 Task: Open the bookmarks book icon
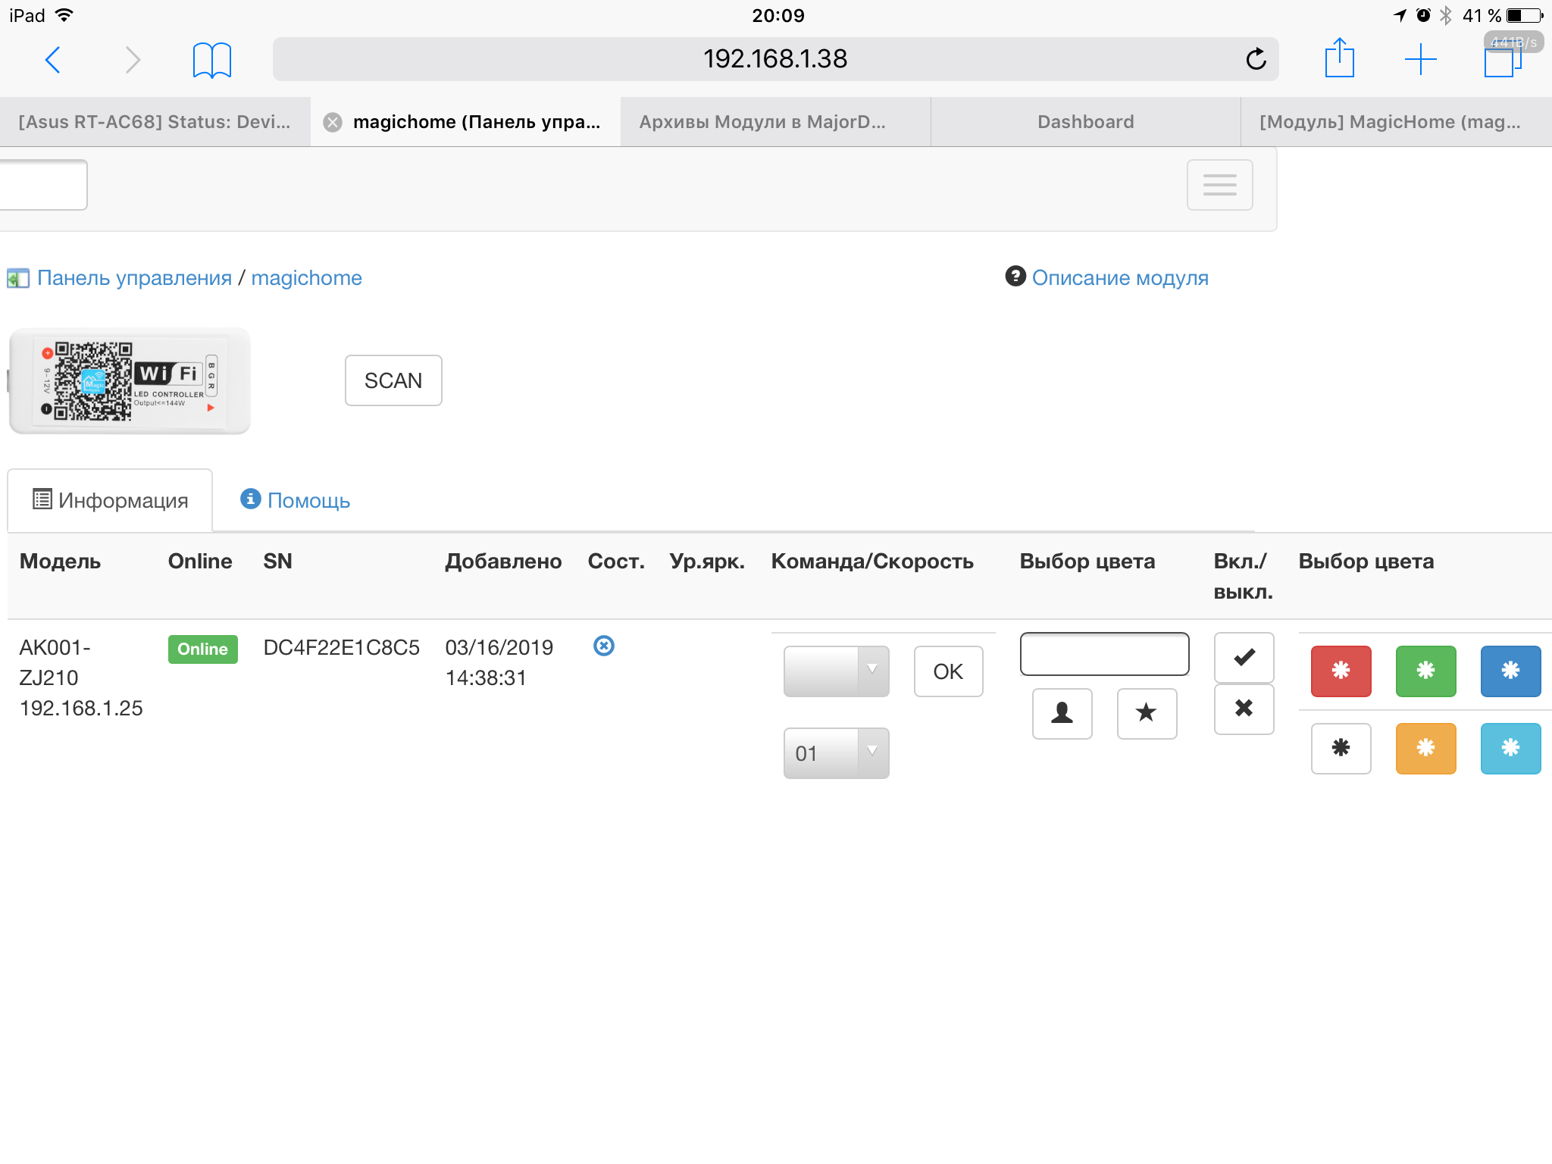pyautogui.click(x=211, y=60)
